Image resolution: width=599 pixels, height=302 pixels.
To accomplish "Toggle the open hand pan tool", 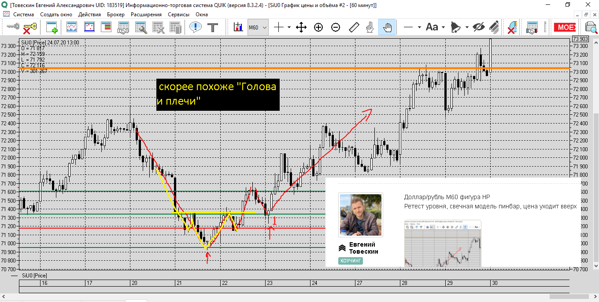I will point(388,27).
